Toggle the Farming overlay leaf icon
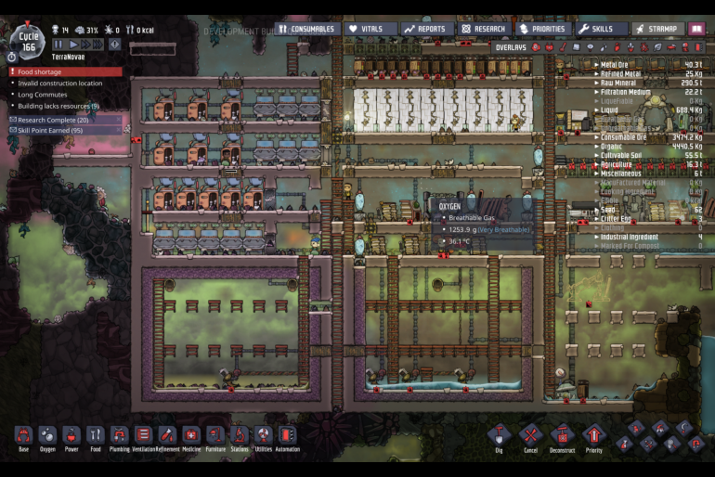The width and height of the screenshot is (715, 477). pos(657,47)
